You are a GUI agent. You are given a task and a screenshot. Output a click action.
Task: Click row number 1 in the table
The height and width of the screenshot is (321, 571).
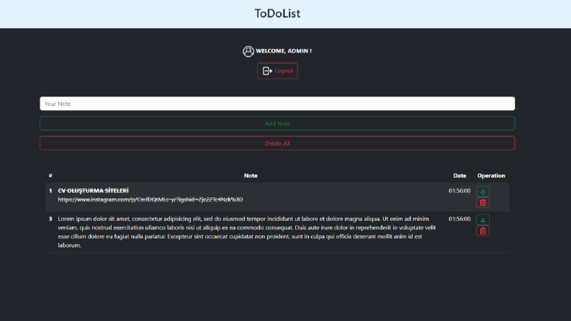point(50,191)
